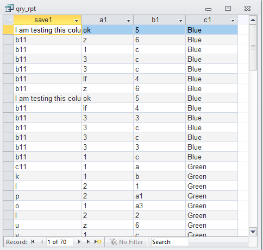Viewport: 263px width, 250px height.
Task: Create new blank record button
Action: point(98,242)
